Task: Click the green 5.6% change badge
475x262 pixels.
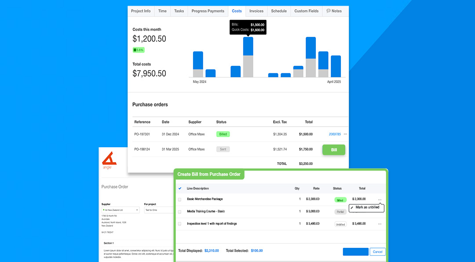Action: click(139, 50)
